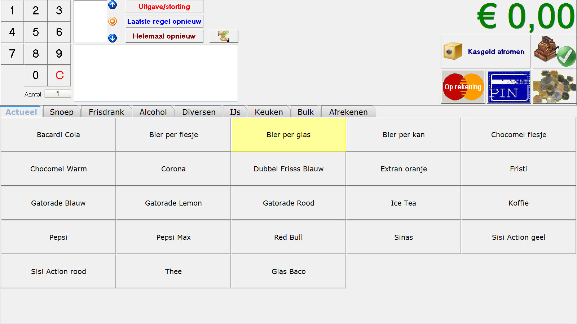This screenshot has width=577, height=324.
Task: Add Pepsi Max product
Action: (x=173, y=237)
